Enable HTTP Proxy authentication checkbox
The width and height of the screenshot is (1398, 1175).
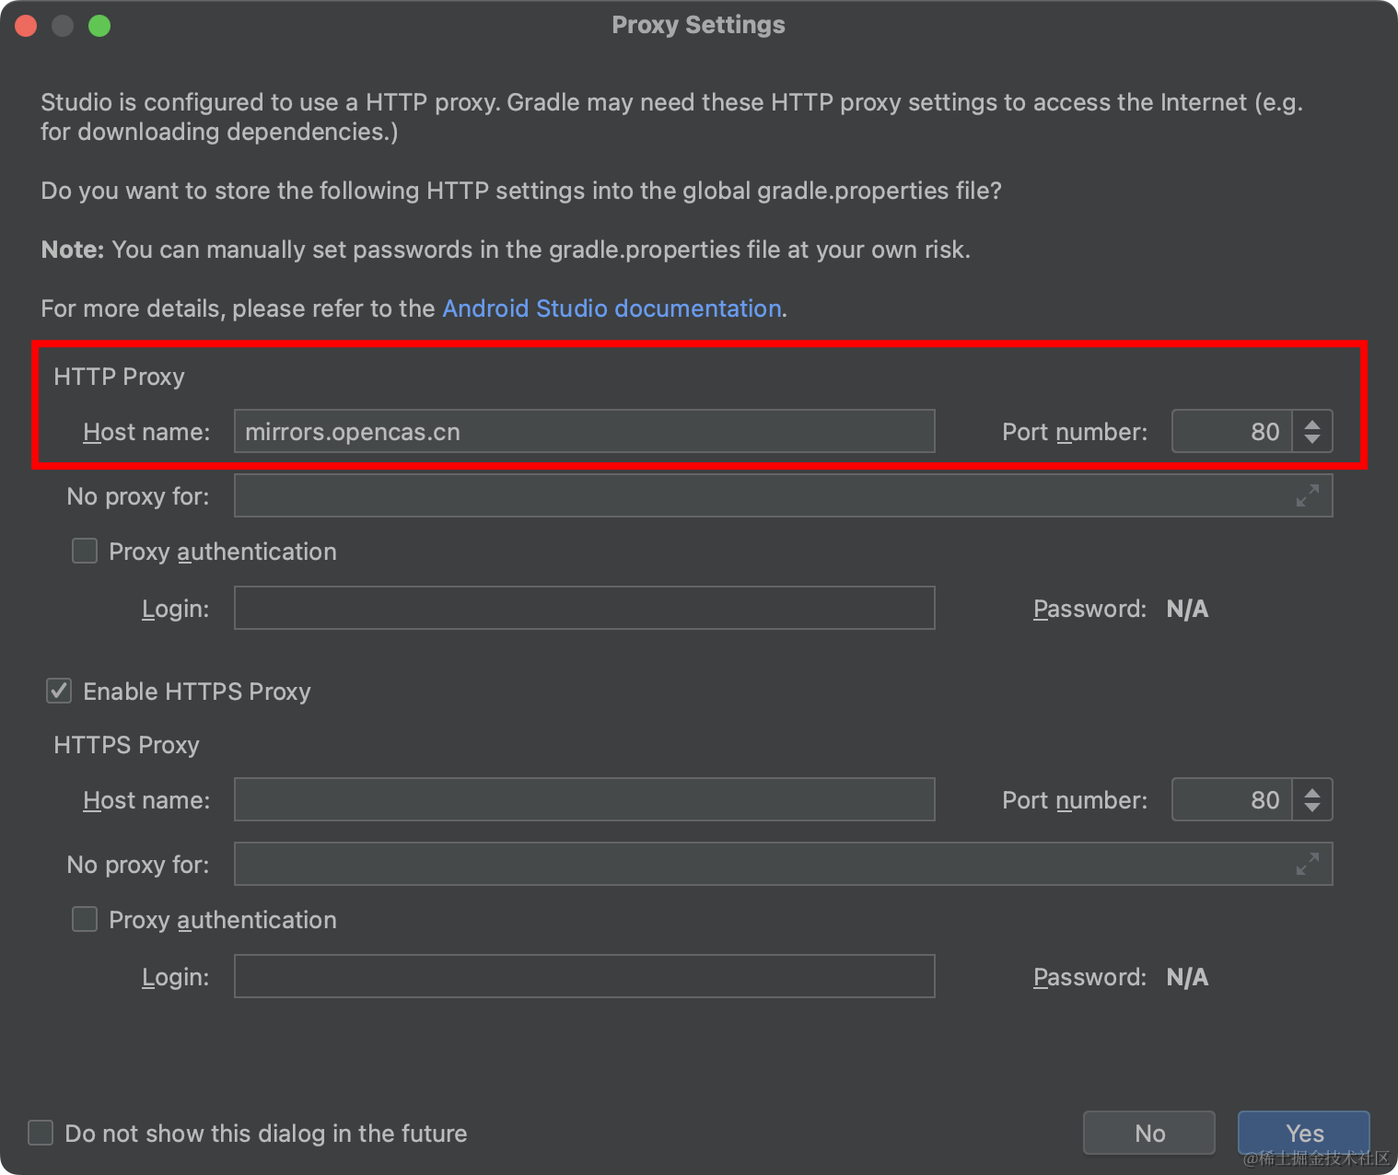tap(85, 551)
